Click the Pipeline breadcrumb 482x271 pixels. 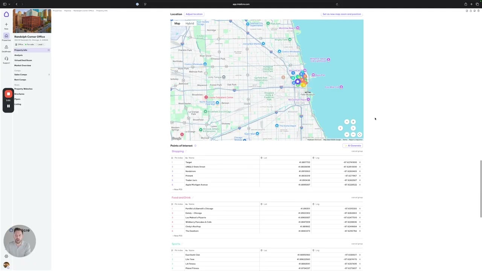pos(67,11)
